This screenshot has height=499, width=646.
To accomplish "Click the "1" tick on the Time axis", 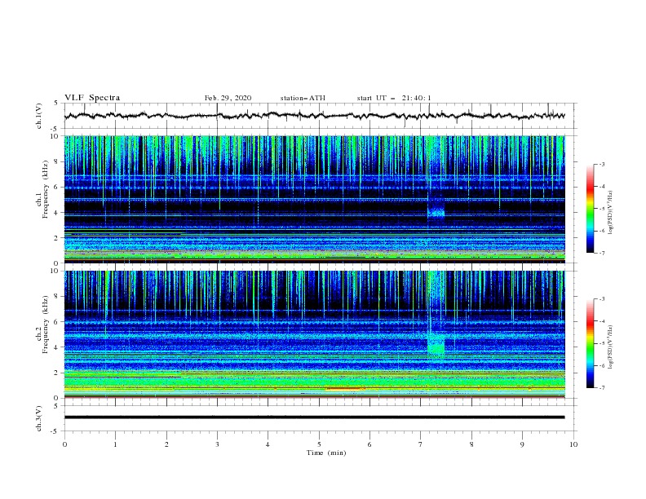I will (x=115, y=444).
